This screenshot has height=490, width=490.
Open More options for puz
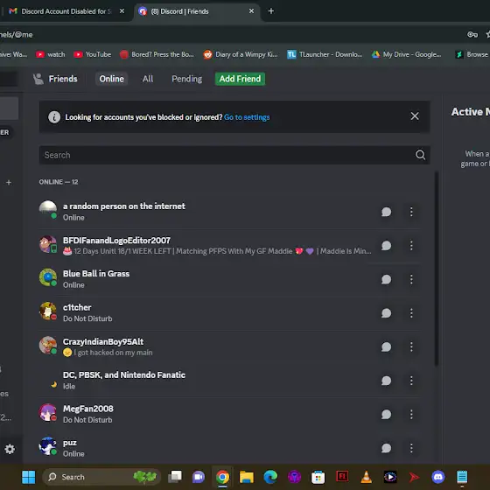tap(411, 448)
